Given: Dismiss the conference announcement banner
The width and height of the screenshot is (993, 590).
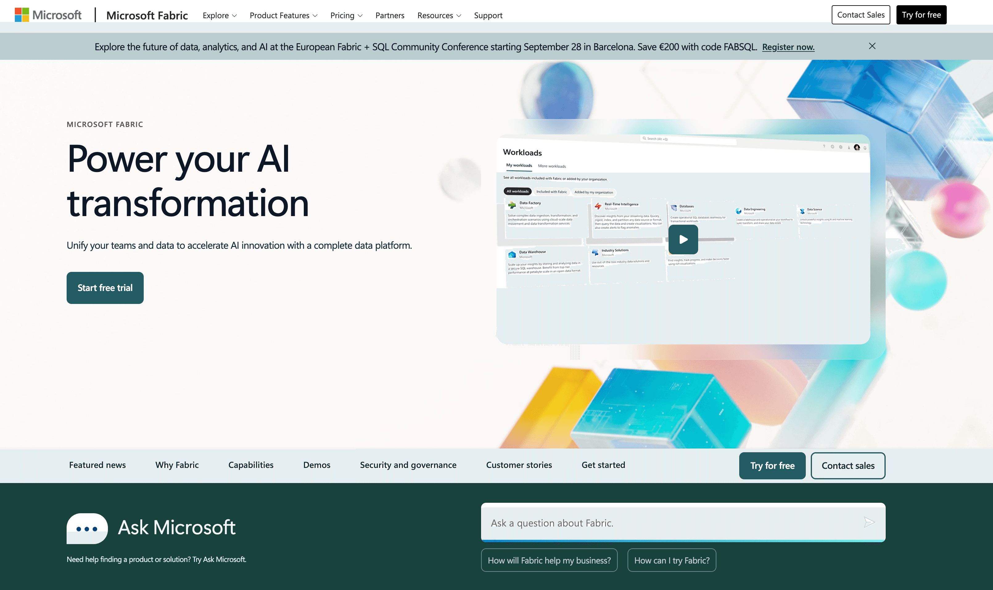Looking at the screenshot, I should 872,46.
